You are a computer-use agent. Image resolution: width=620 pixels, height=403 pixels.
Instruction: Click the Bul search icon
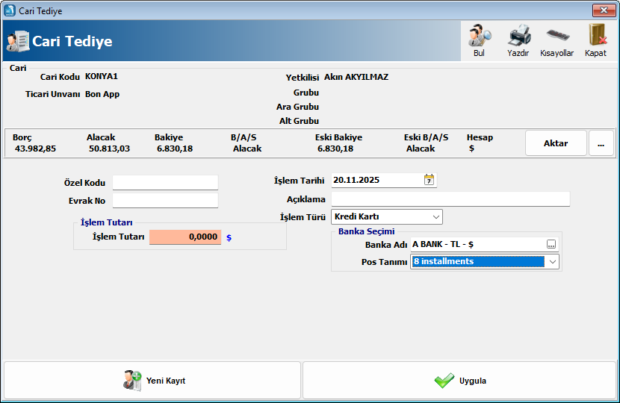pyautogui.click(x=479, y=36)
